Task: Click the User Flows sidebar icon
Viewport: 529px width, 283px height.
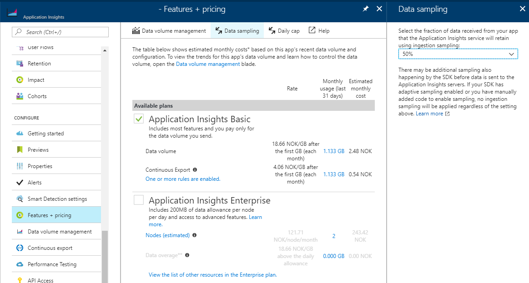Action: pos(20,48)
